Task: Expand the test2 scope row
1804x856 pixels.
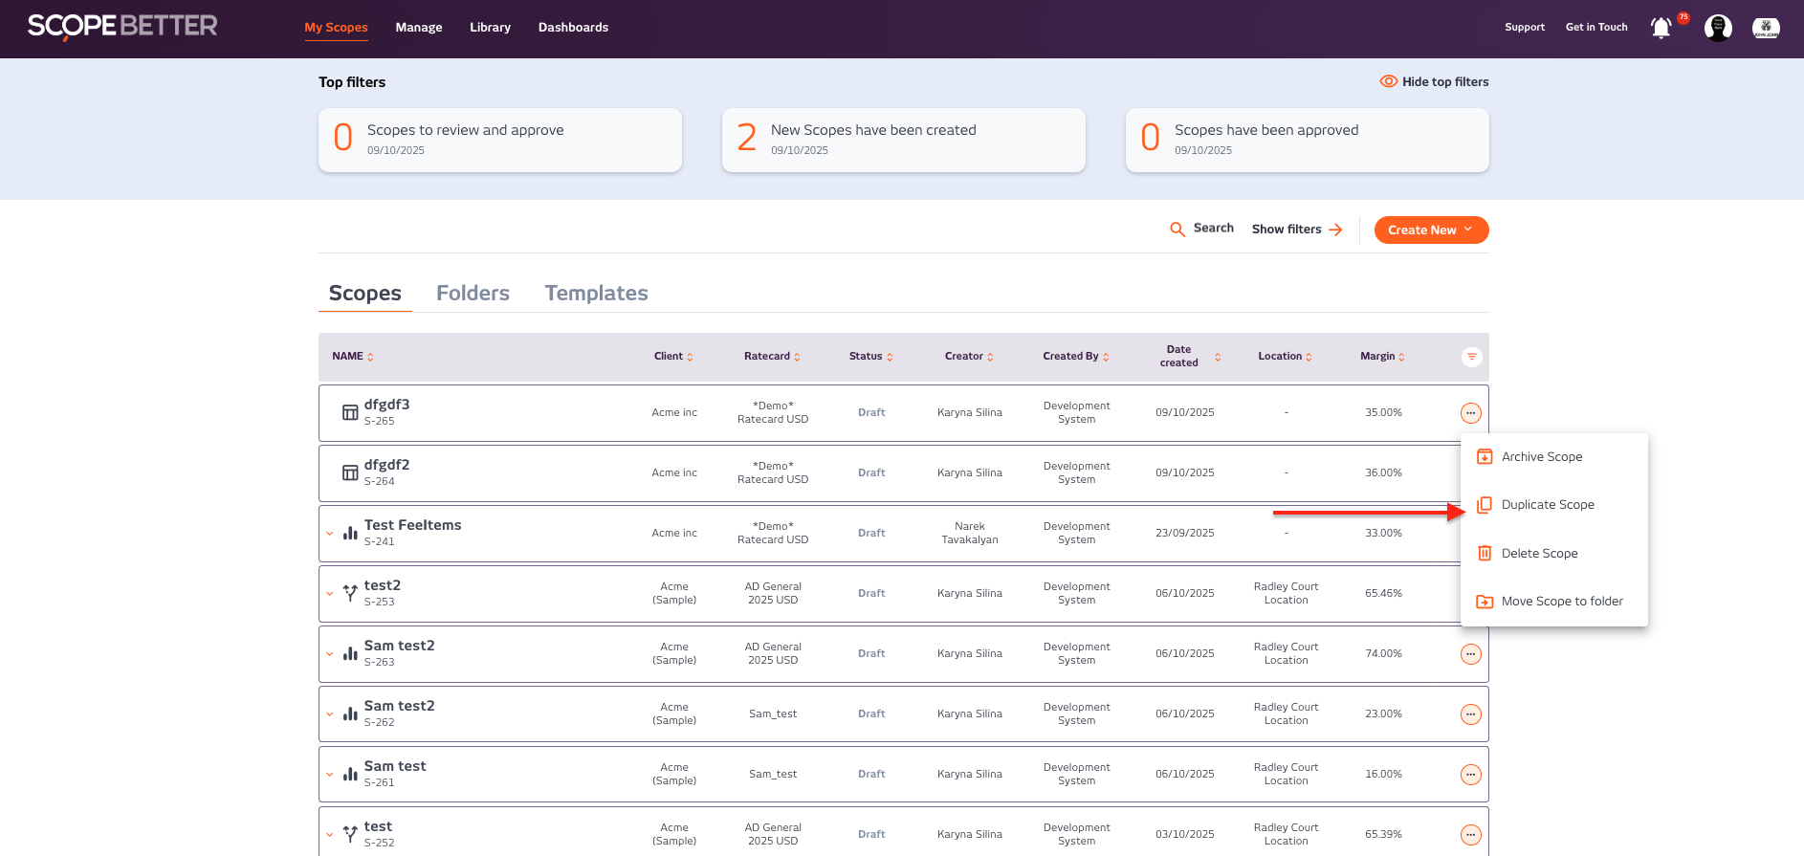Action: tap(330, 594)
